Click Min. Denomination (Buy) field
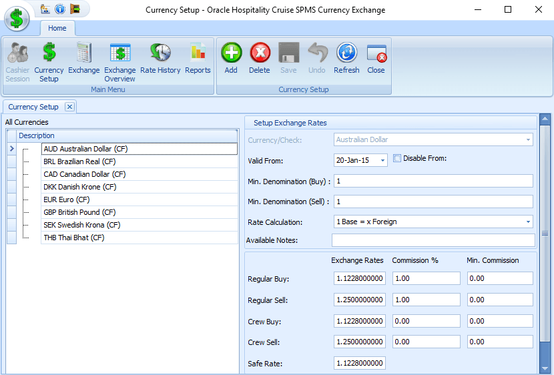The height and width of the screenshot is (375, 554). point(433,181)
